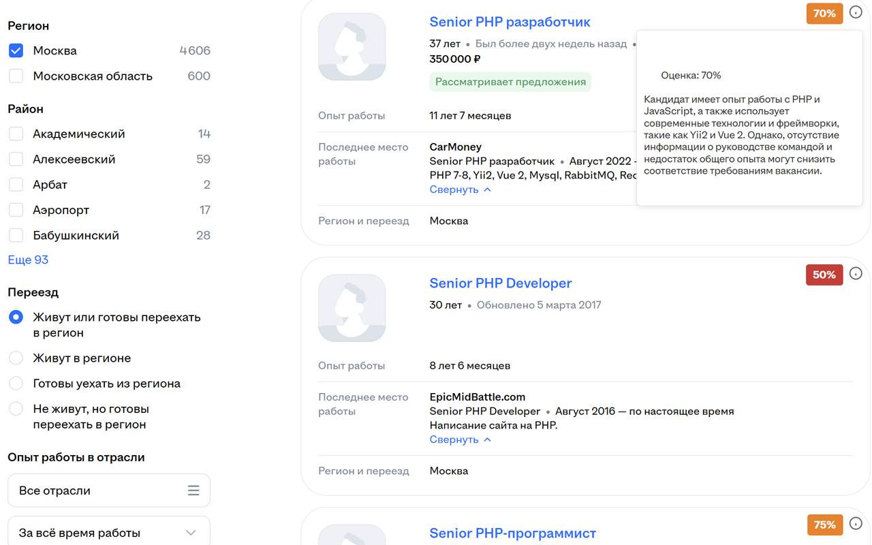Click the Переезд section heading
Screen dimensions: 872x545
click(33, 292)
